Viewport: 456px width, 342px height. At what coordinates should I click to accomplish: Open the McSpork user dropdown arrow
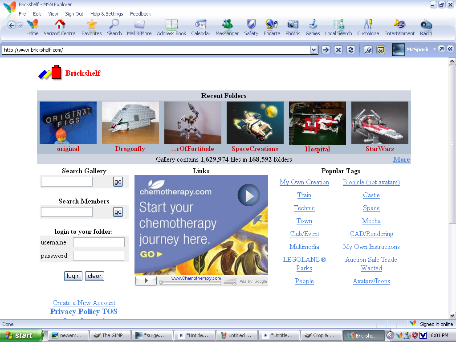435,49
